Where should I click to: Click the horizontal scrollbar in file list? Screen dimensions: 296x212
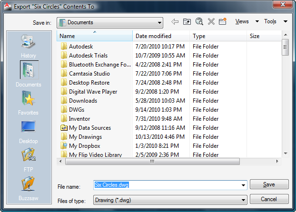coord(152,161)
